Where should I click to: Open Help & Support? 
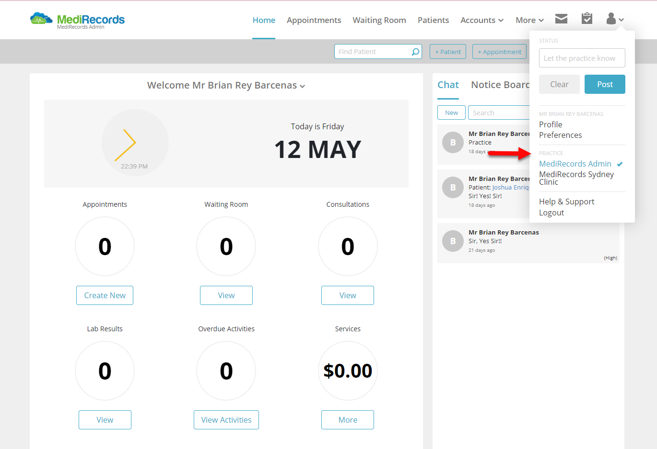(x=566, y=202)
